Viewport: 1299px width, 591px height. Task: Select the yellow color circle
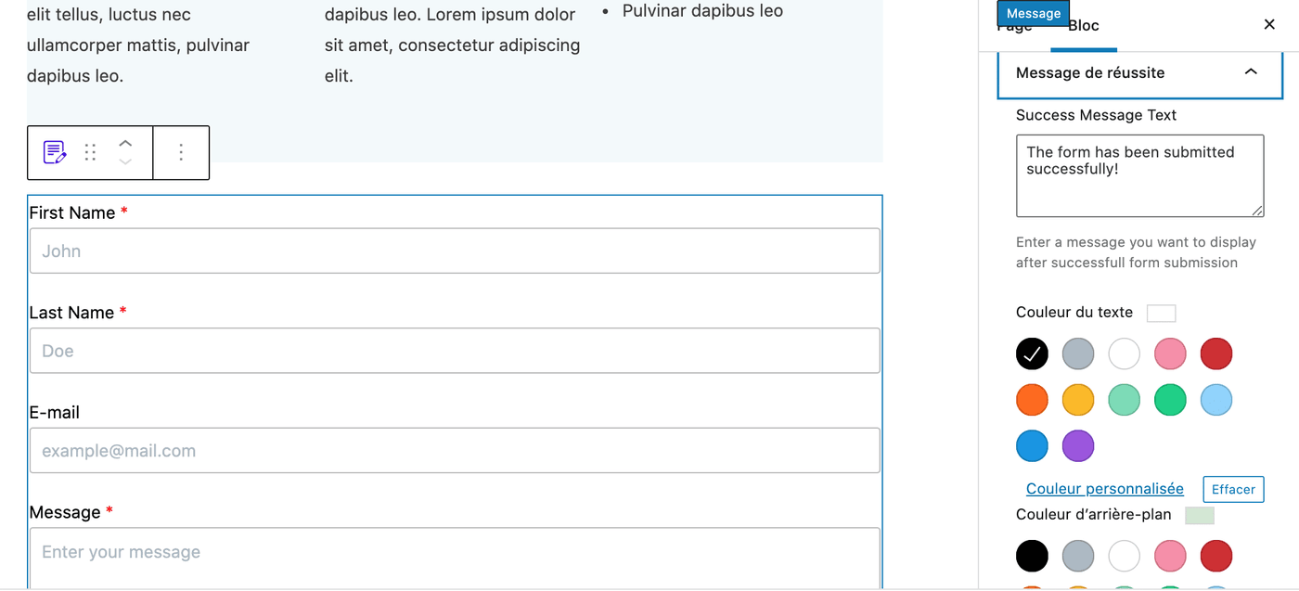[1078, 399]
